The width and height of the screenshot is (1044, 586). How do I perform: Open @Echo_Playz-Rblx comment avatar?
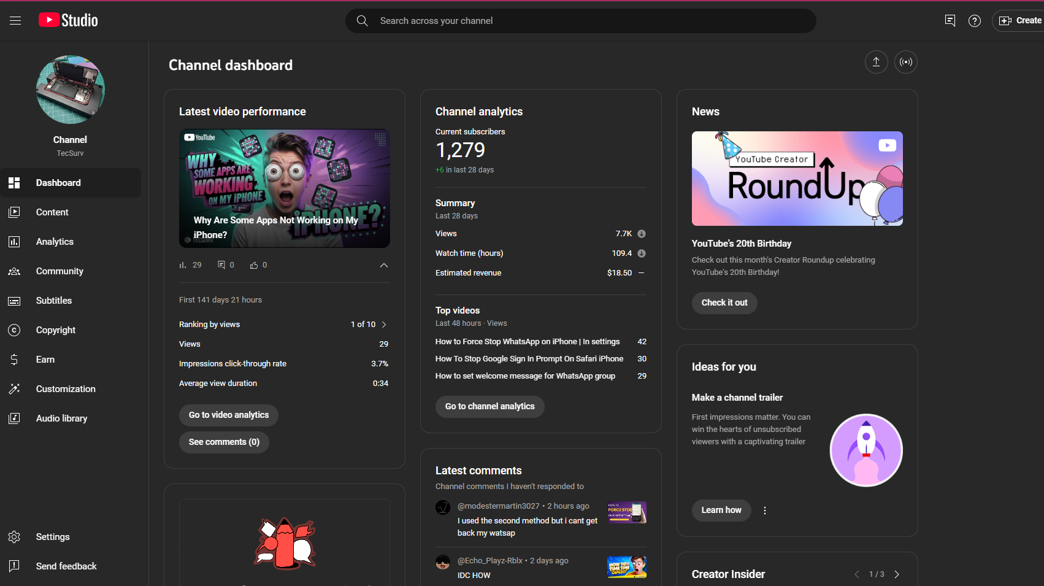pos(443,562)
